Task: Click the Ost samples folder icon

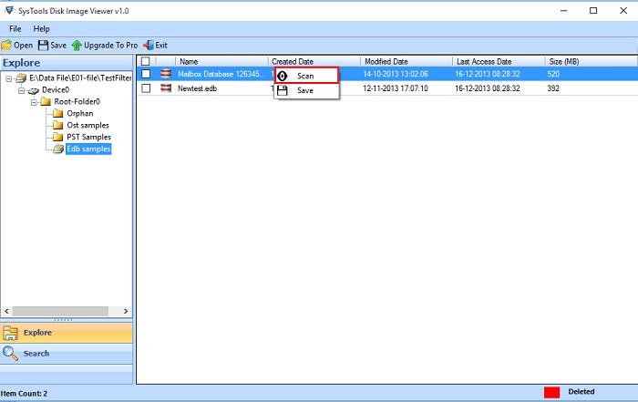Action: [58, 125]
